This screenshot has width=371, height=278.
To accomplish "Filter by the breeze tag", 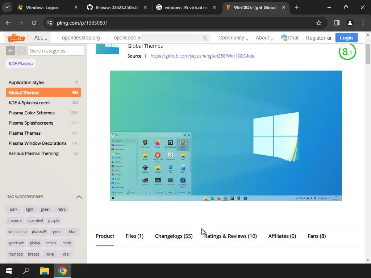I will coord(34,254).
